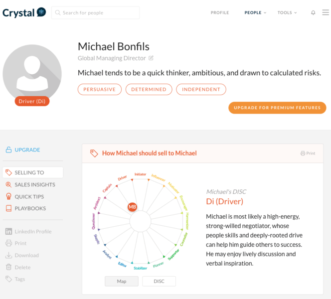
Task: Click the Influencer label on the wheel
Action: coord(159,178)
